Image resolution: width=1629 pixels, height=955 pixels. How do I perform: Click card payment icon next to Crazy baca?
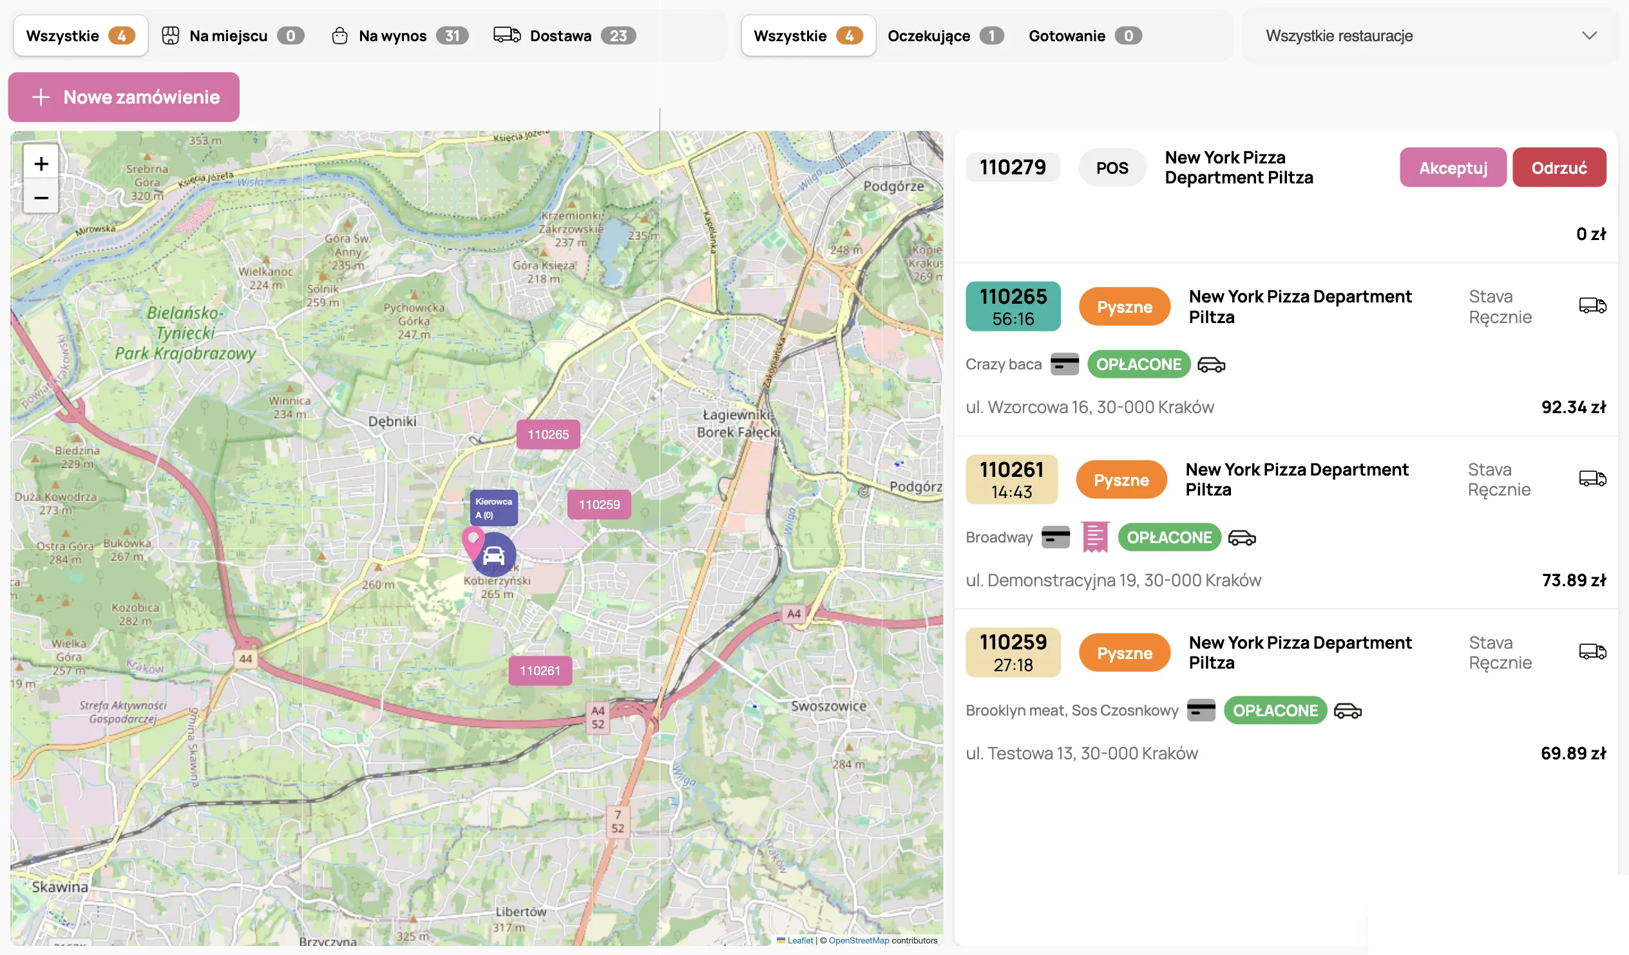click(1064, 364)
